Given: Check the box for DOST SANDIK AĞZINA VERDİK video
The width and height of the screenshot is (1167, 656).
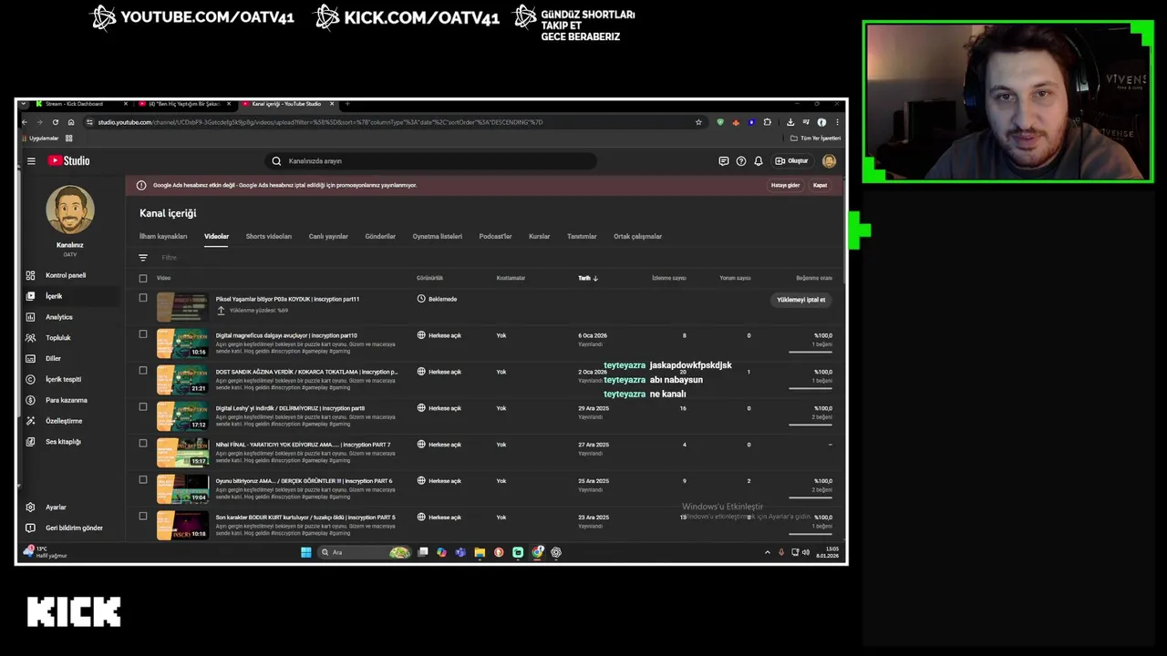Looking at the screenshot, I should point(143,371).
